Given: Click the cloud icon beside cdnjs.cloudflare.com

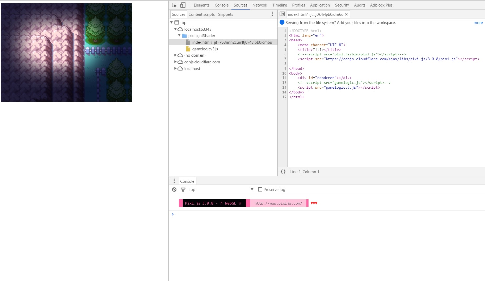Looking at the screenshot, I should point(180,62).
